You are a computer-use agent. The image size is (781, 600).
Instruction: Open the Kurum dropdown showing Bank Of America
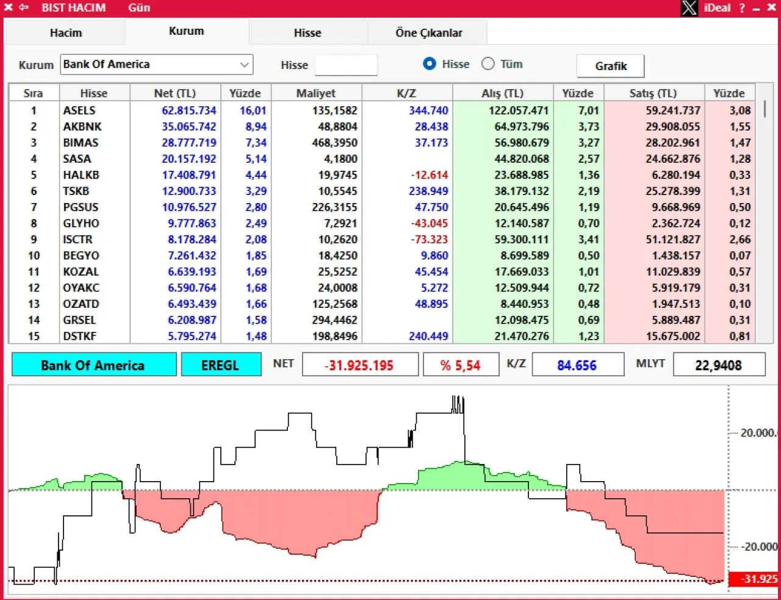point(157,64)
